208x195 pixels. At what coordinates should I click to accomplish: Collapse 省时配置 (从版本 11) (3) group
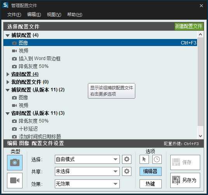coord(7,113)
